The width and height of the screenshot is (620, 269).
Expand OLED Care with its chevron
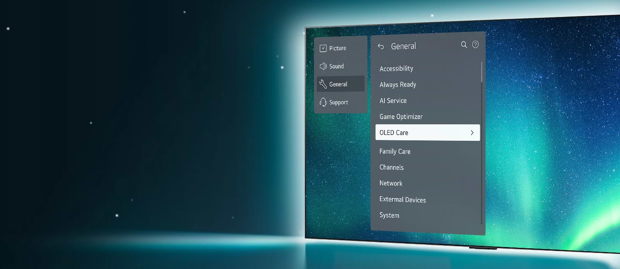click(472, 133)
